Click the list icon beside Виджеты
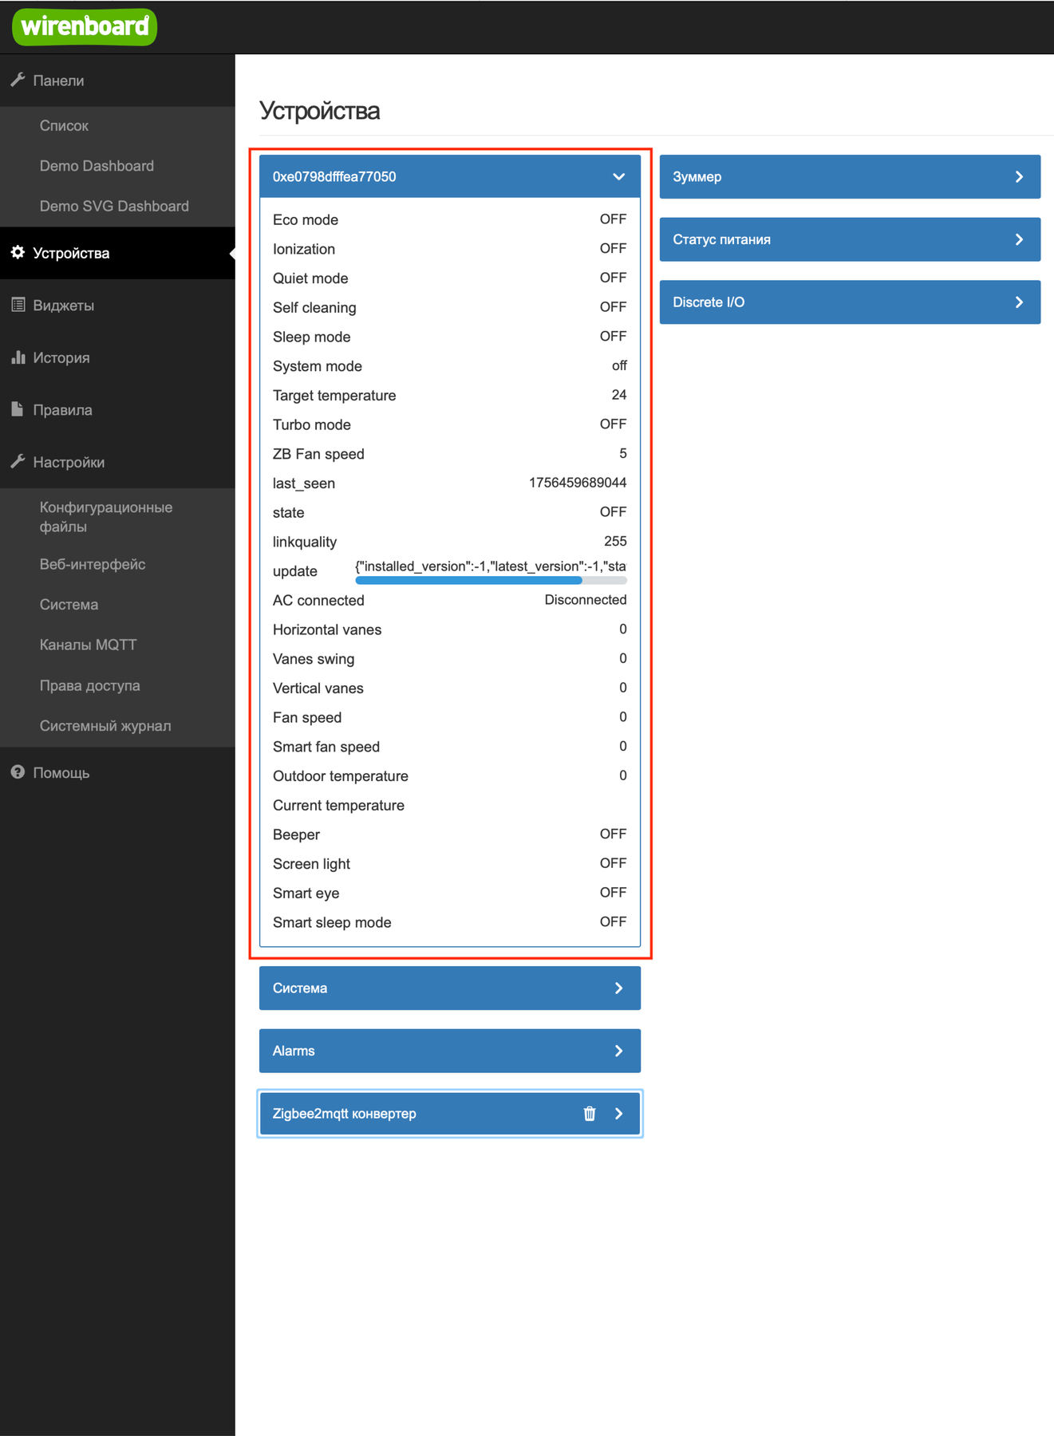Screen dimensions: 1054x1436 pos(18,305)
